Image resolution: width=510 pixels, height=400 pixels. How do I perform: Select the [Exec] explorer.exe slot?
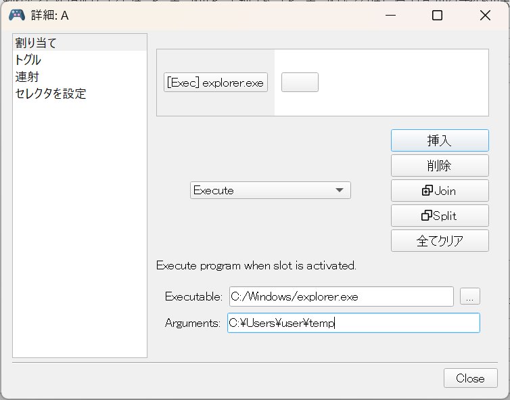pyautogui.click(x=216, y=83)
